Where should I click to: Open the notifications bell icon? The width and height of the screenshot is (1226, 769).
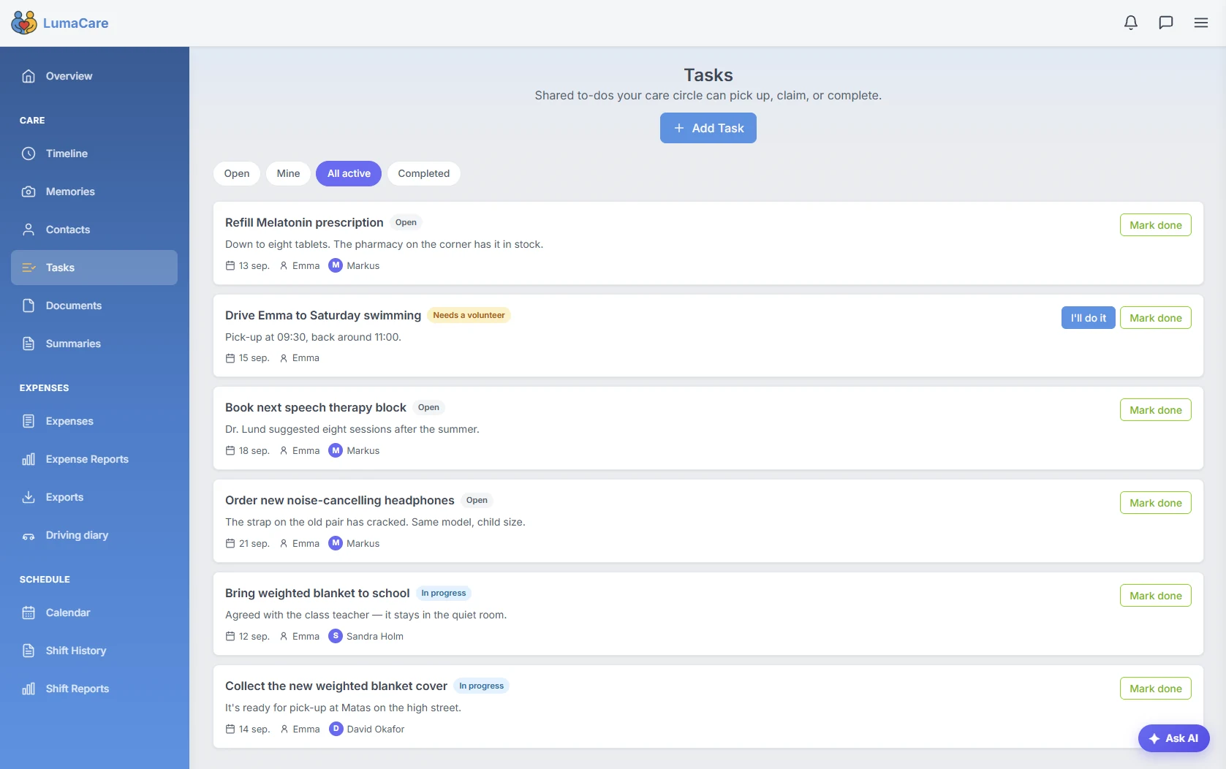1131,23
